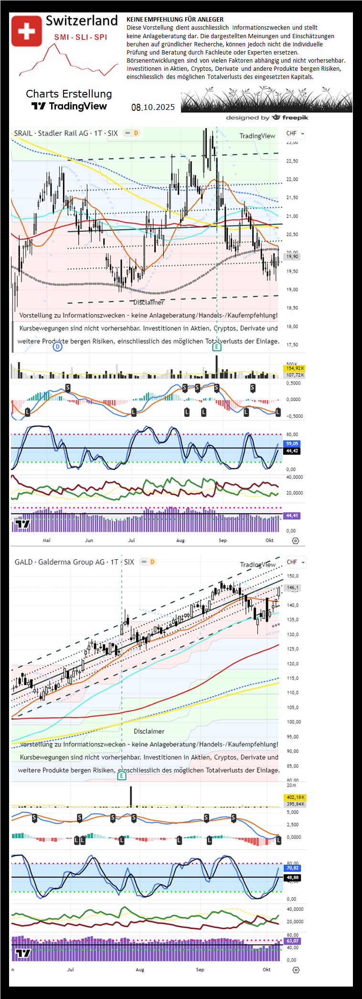Click the TradingView logo under Charts Erstellung

pyautogui.click(x=69, y=106)
